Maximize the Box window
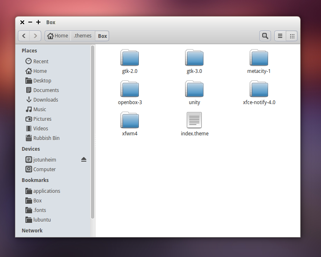 tap(38, 22)
